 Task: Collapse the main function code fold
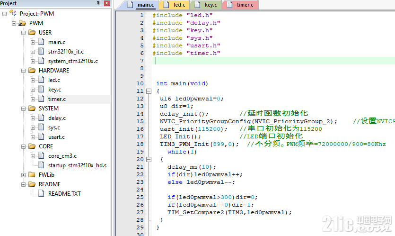pos(149,91)
